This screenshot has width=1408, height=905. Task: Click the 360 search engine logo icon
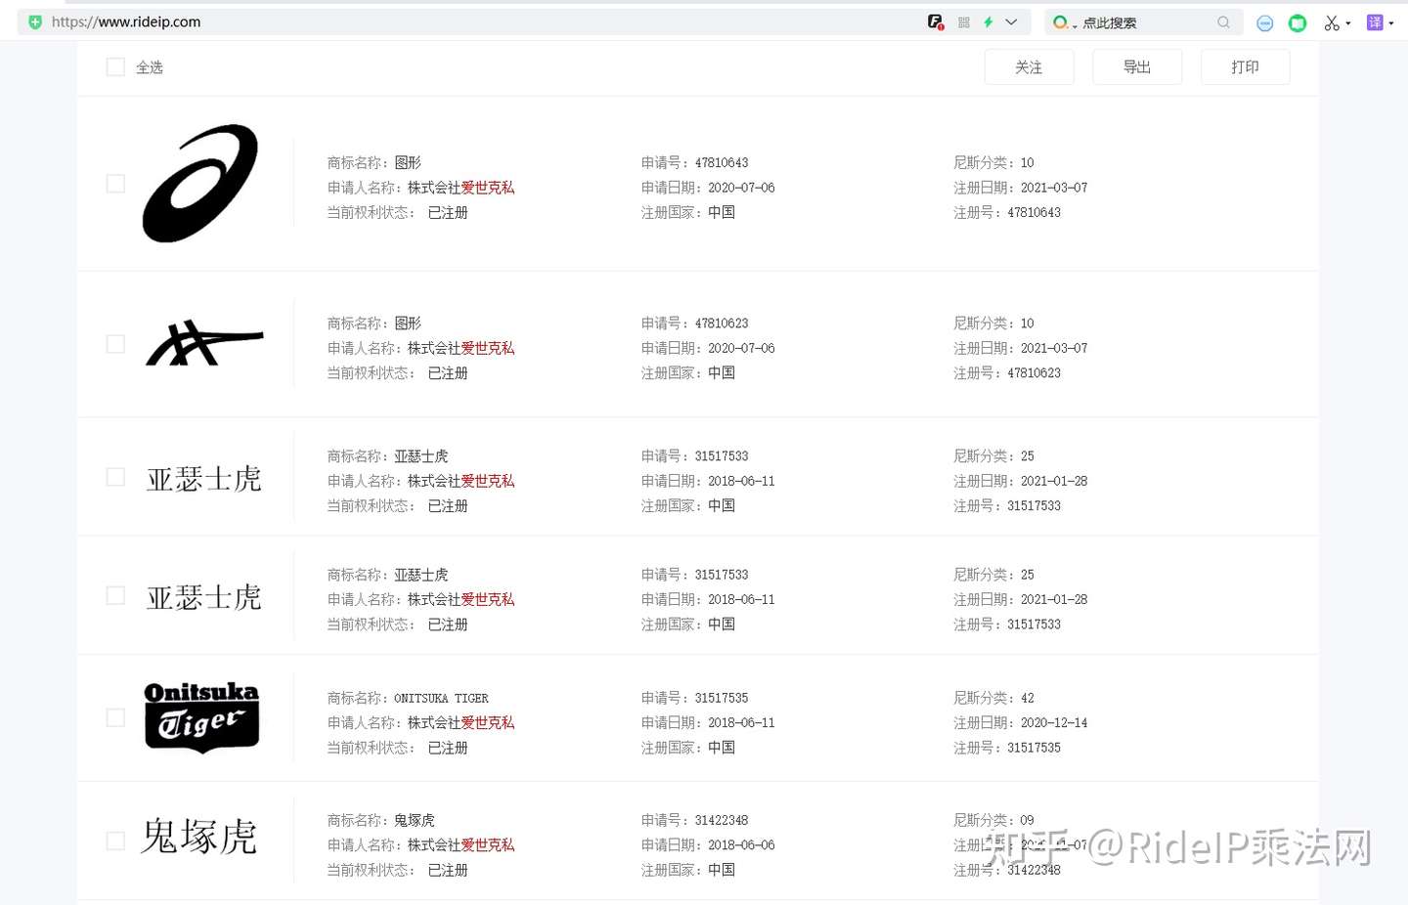tap(1060, 22)
